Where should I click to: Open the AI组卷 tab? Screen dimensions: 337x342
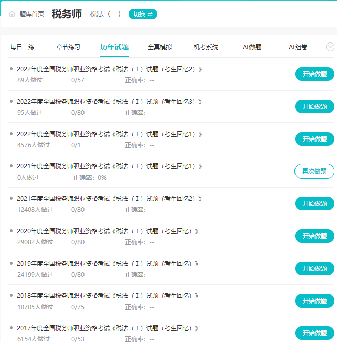coord(298,47)
